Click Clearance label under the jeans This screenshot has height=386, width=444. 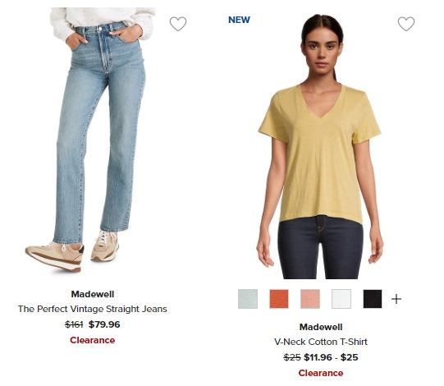pyautogui.click(x=92, y=340)
